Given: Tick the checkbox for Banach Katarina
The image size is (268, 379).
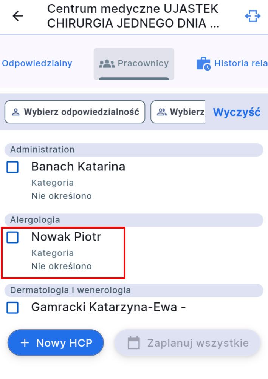Looking at the screenshot, I should [x=13, y=167].
